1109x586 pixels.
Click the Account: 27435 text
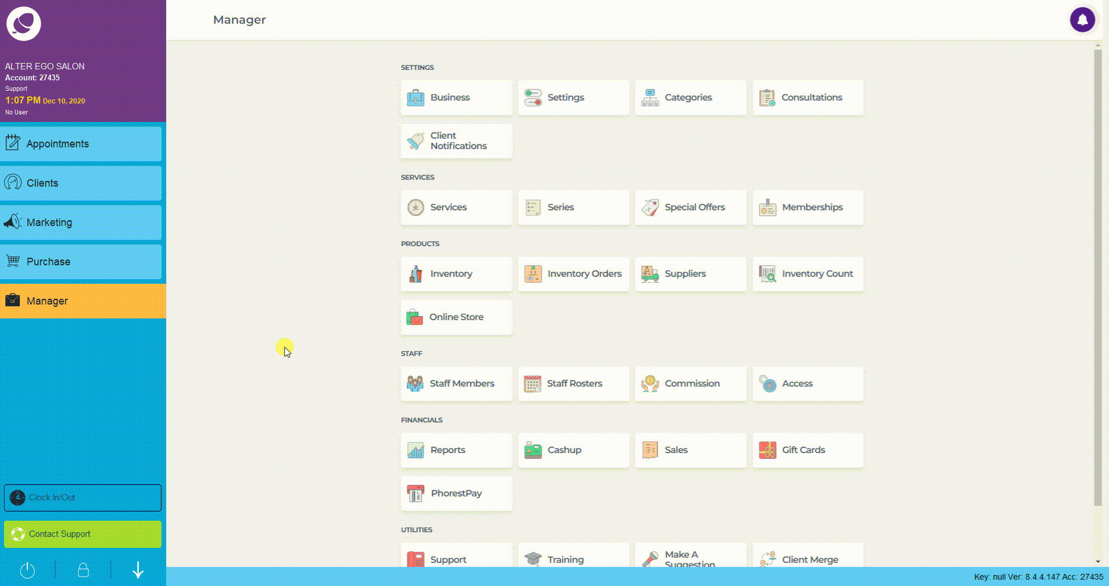point(32,77)
